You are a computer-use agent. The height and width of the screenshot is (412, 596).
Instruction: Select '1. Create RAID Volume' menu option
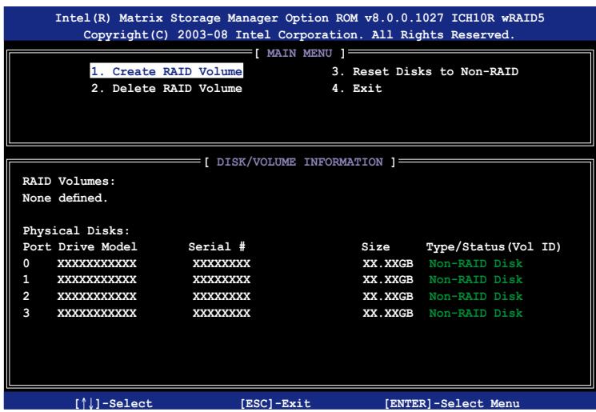[166, 71]
